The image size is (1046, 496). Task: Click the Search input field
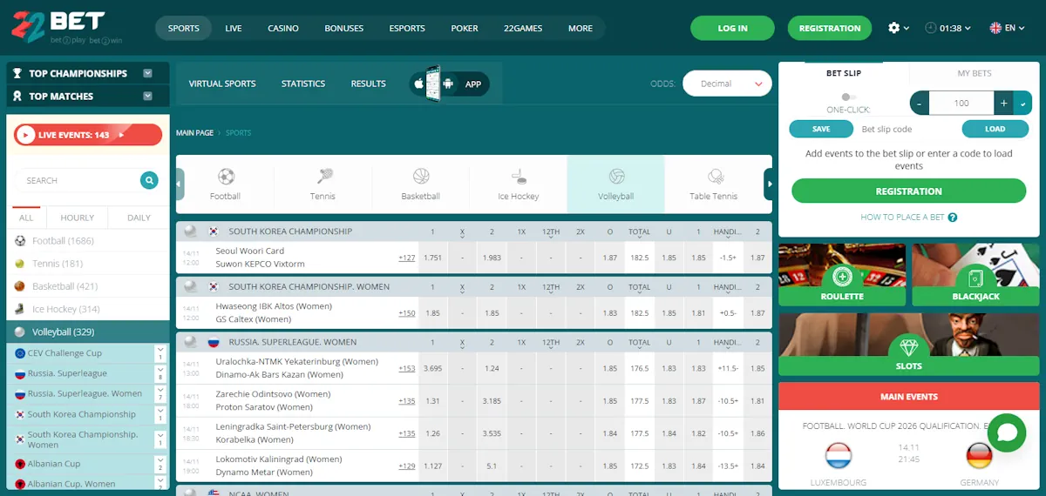pyautogui.click(x=78, y=180)
